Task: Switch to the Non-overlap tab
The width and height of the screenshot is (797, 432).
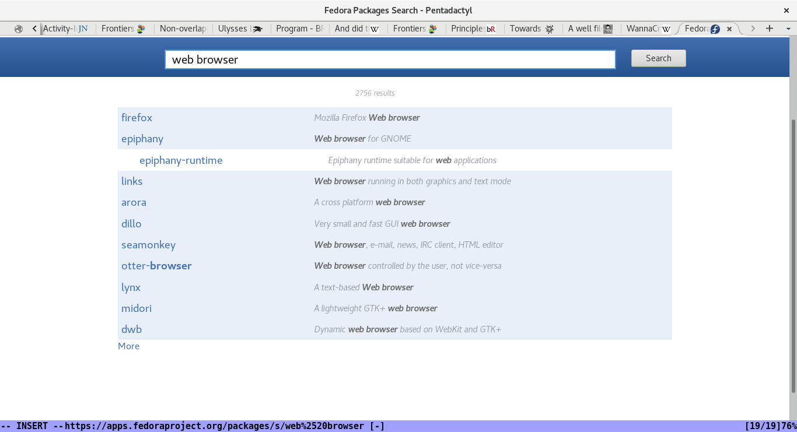Action: click(x=182, y=29)
